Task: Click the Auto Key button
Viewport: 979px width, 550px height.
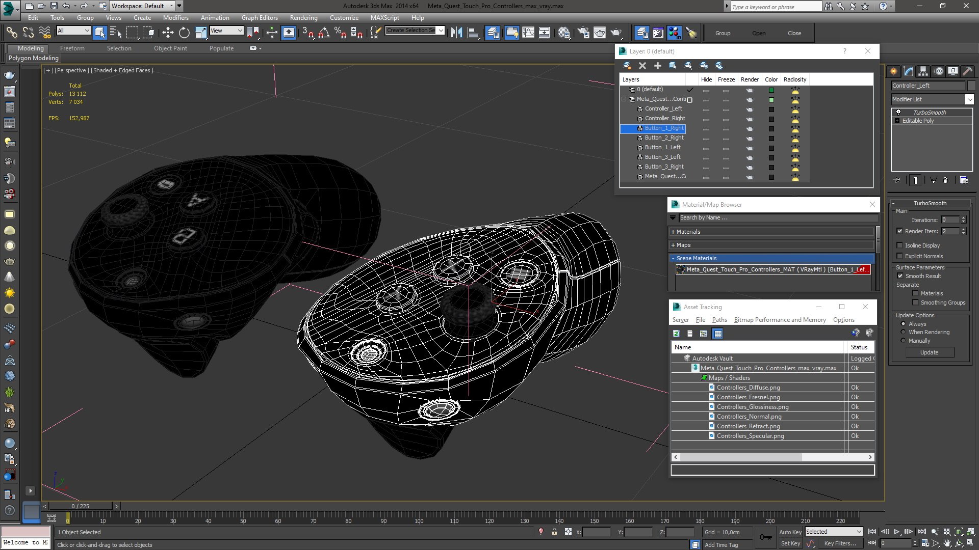Action: point(790,532)
